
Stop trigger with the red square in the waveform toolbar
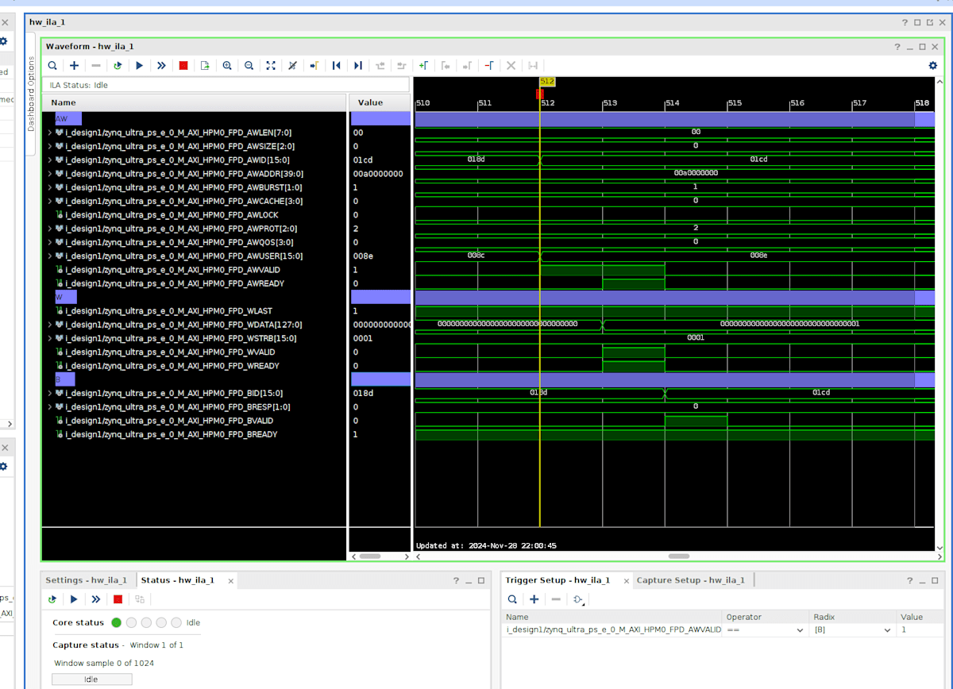tap(183, 66)
